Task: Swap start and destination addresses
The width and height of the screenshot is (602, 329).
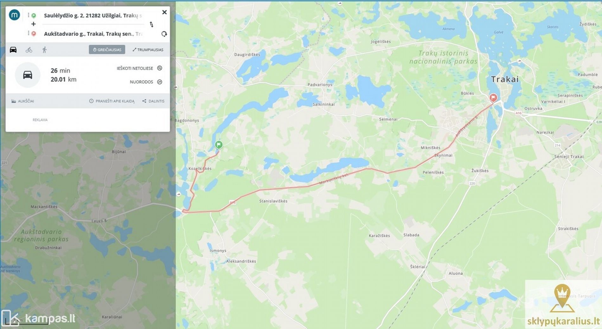Action: [151, 24]
